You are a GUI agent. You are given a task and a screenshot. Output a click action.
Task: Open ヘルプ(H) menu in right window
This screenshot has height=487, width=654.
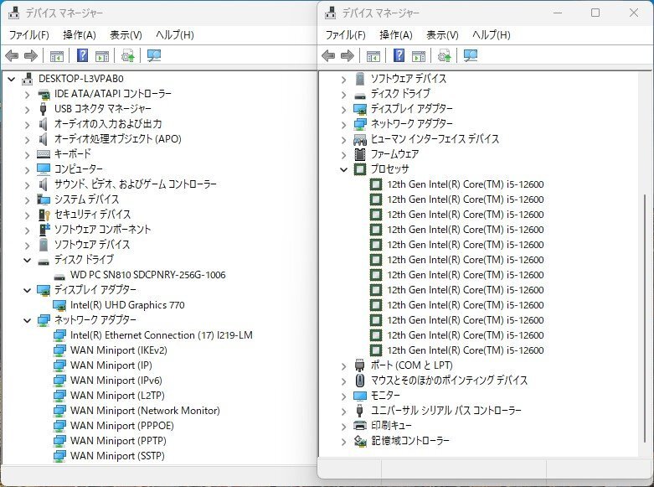coord(491,34)
